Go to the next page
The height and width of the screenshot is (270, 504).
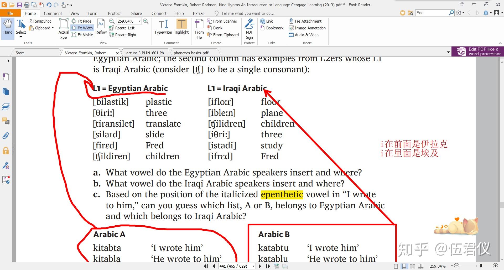click(260, 266)
